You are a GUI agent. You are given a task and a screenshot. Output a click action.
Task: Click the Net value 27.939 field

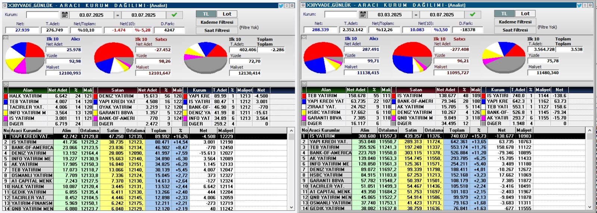click(22, 30)
